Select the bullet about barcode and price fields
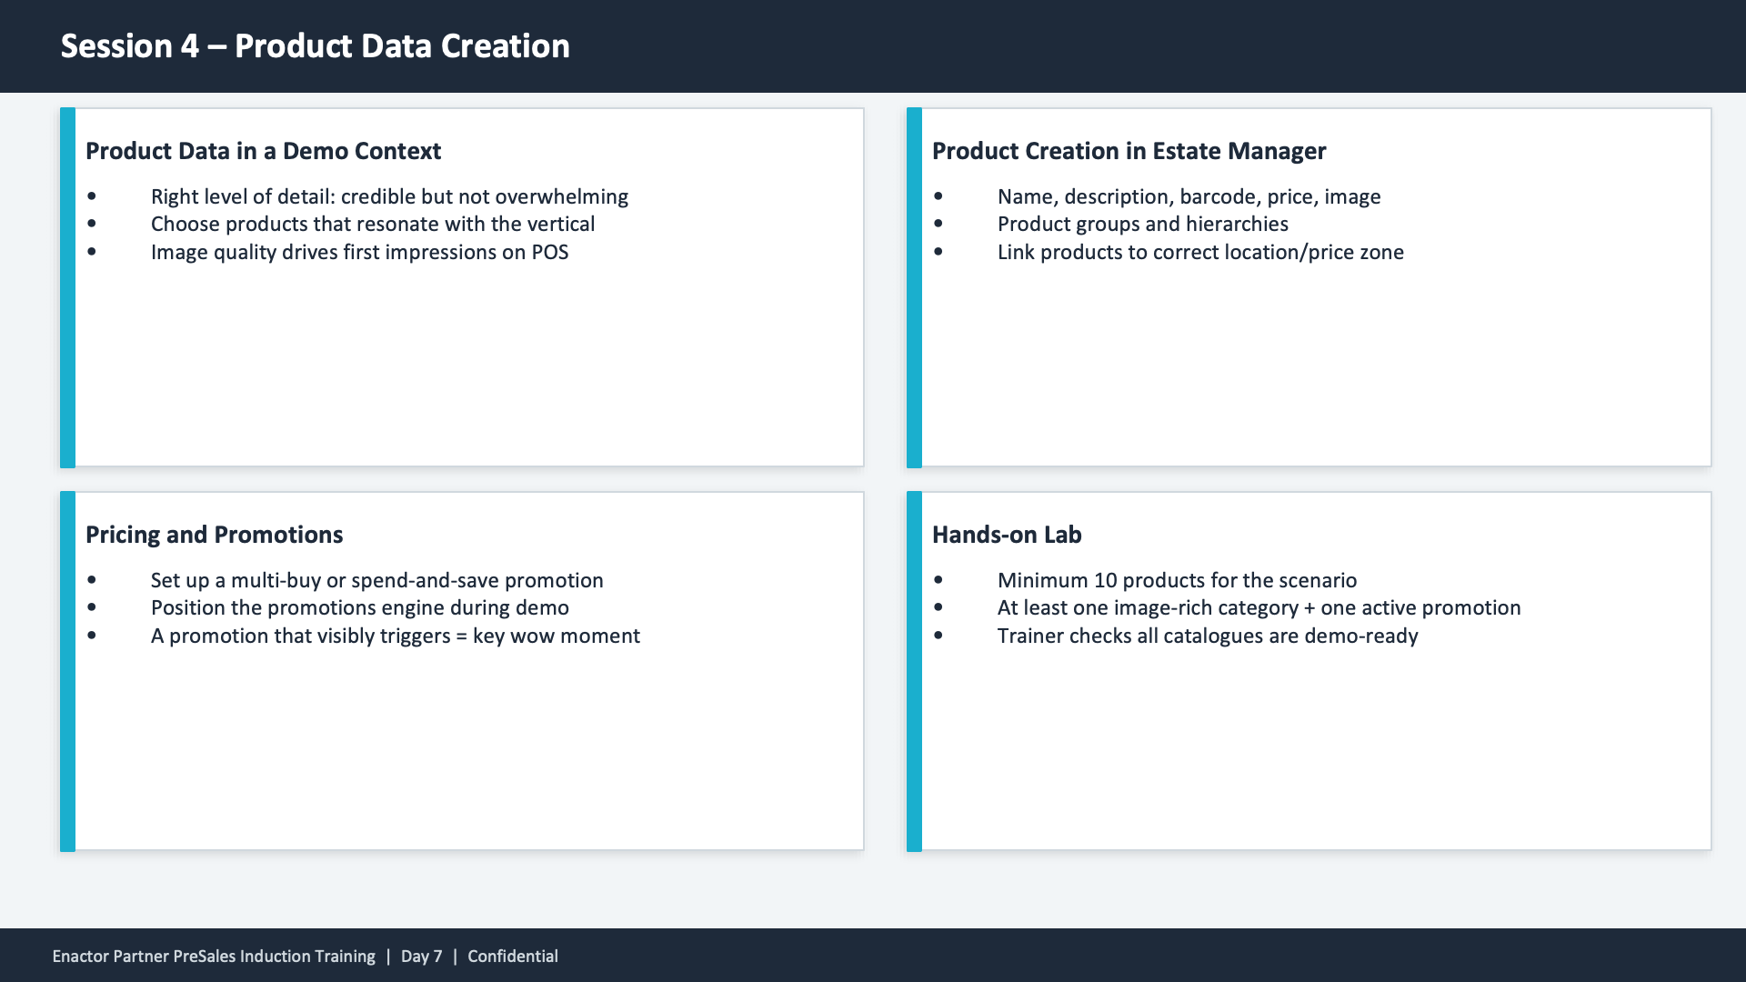This screenshot has height=982, width=1746. [1189, 196]
